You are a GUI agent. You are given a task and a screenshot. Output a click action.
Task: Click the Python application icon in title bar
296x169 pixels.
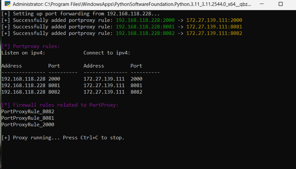tap(7, 4)
